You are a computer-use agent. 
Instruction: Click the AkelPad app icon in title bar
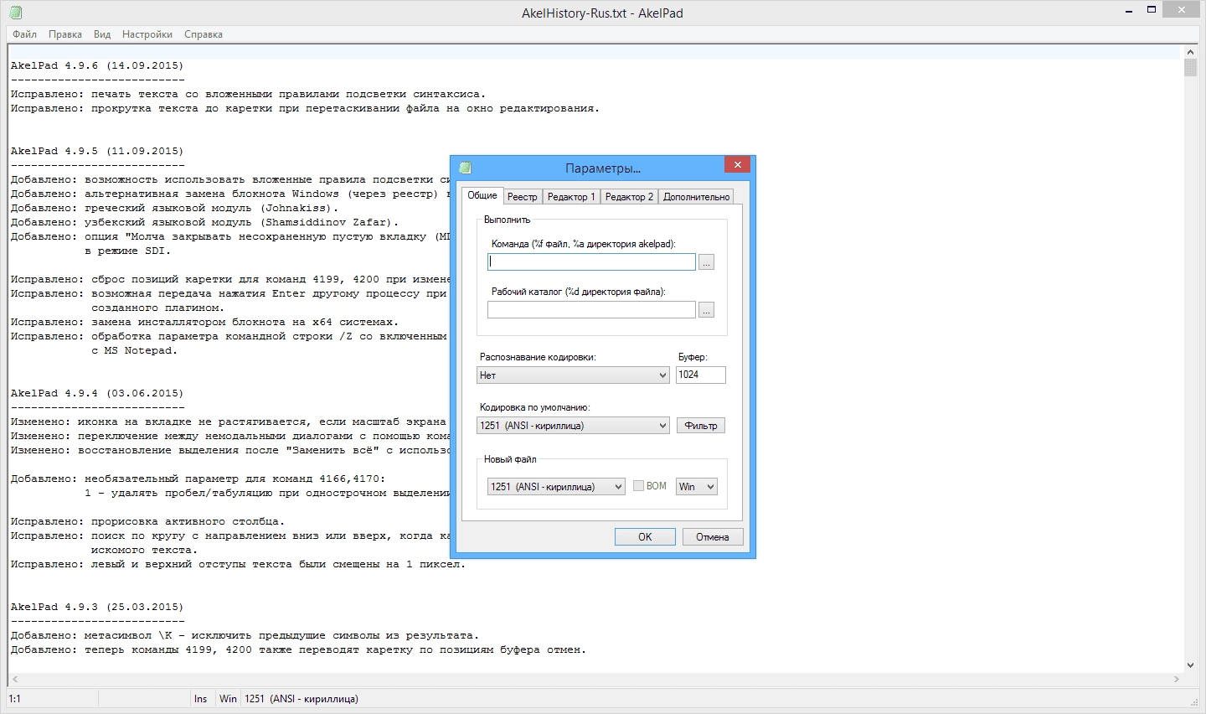point(15,13)
